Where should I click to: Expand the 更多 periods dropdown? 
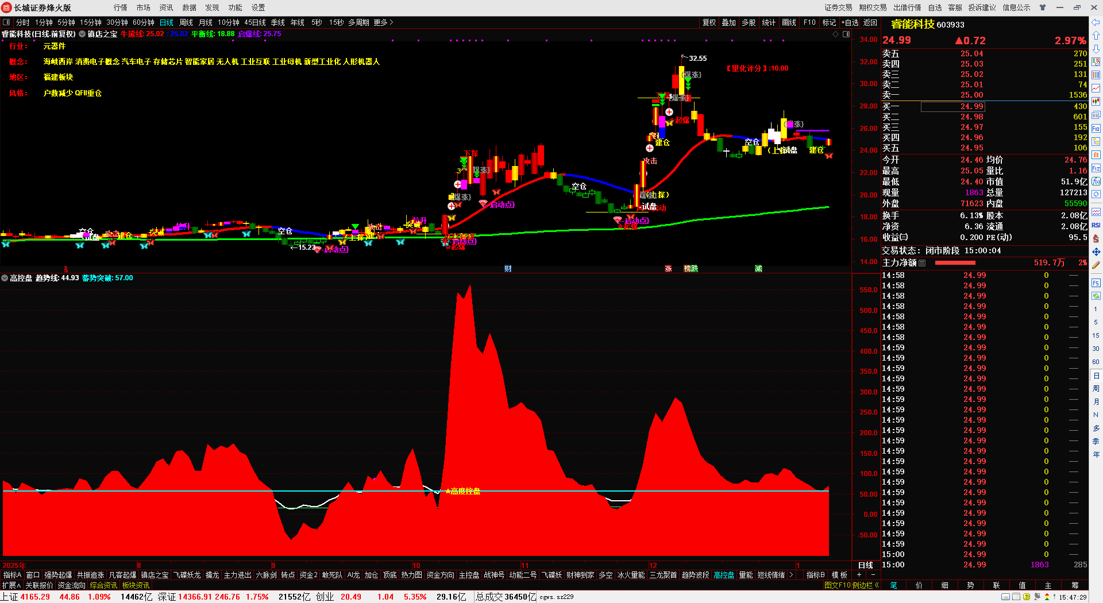click(x=383, y=22)
